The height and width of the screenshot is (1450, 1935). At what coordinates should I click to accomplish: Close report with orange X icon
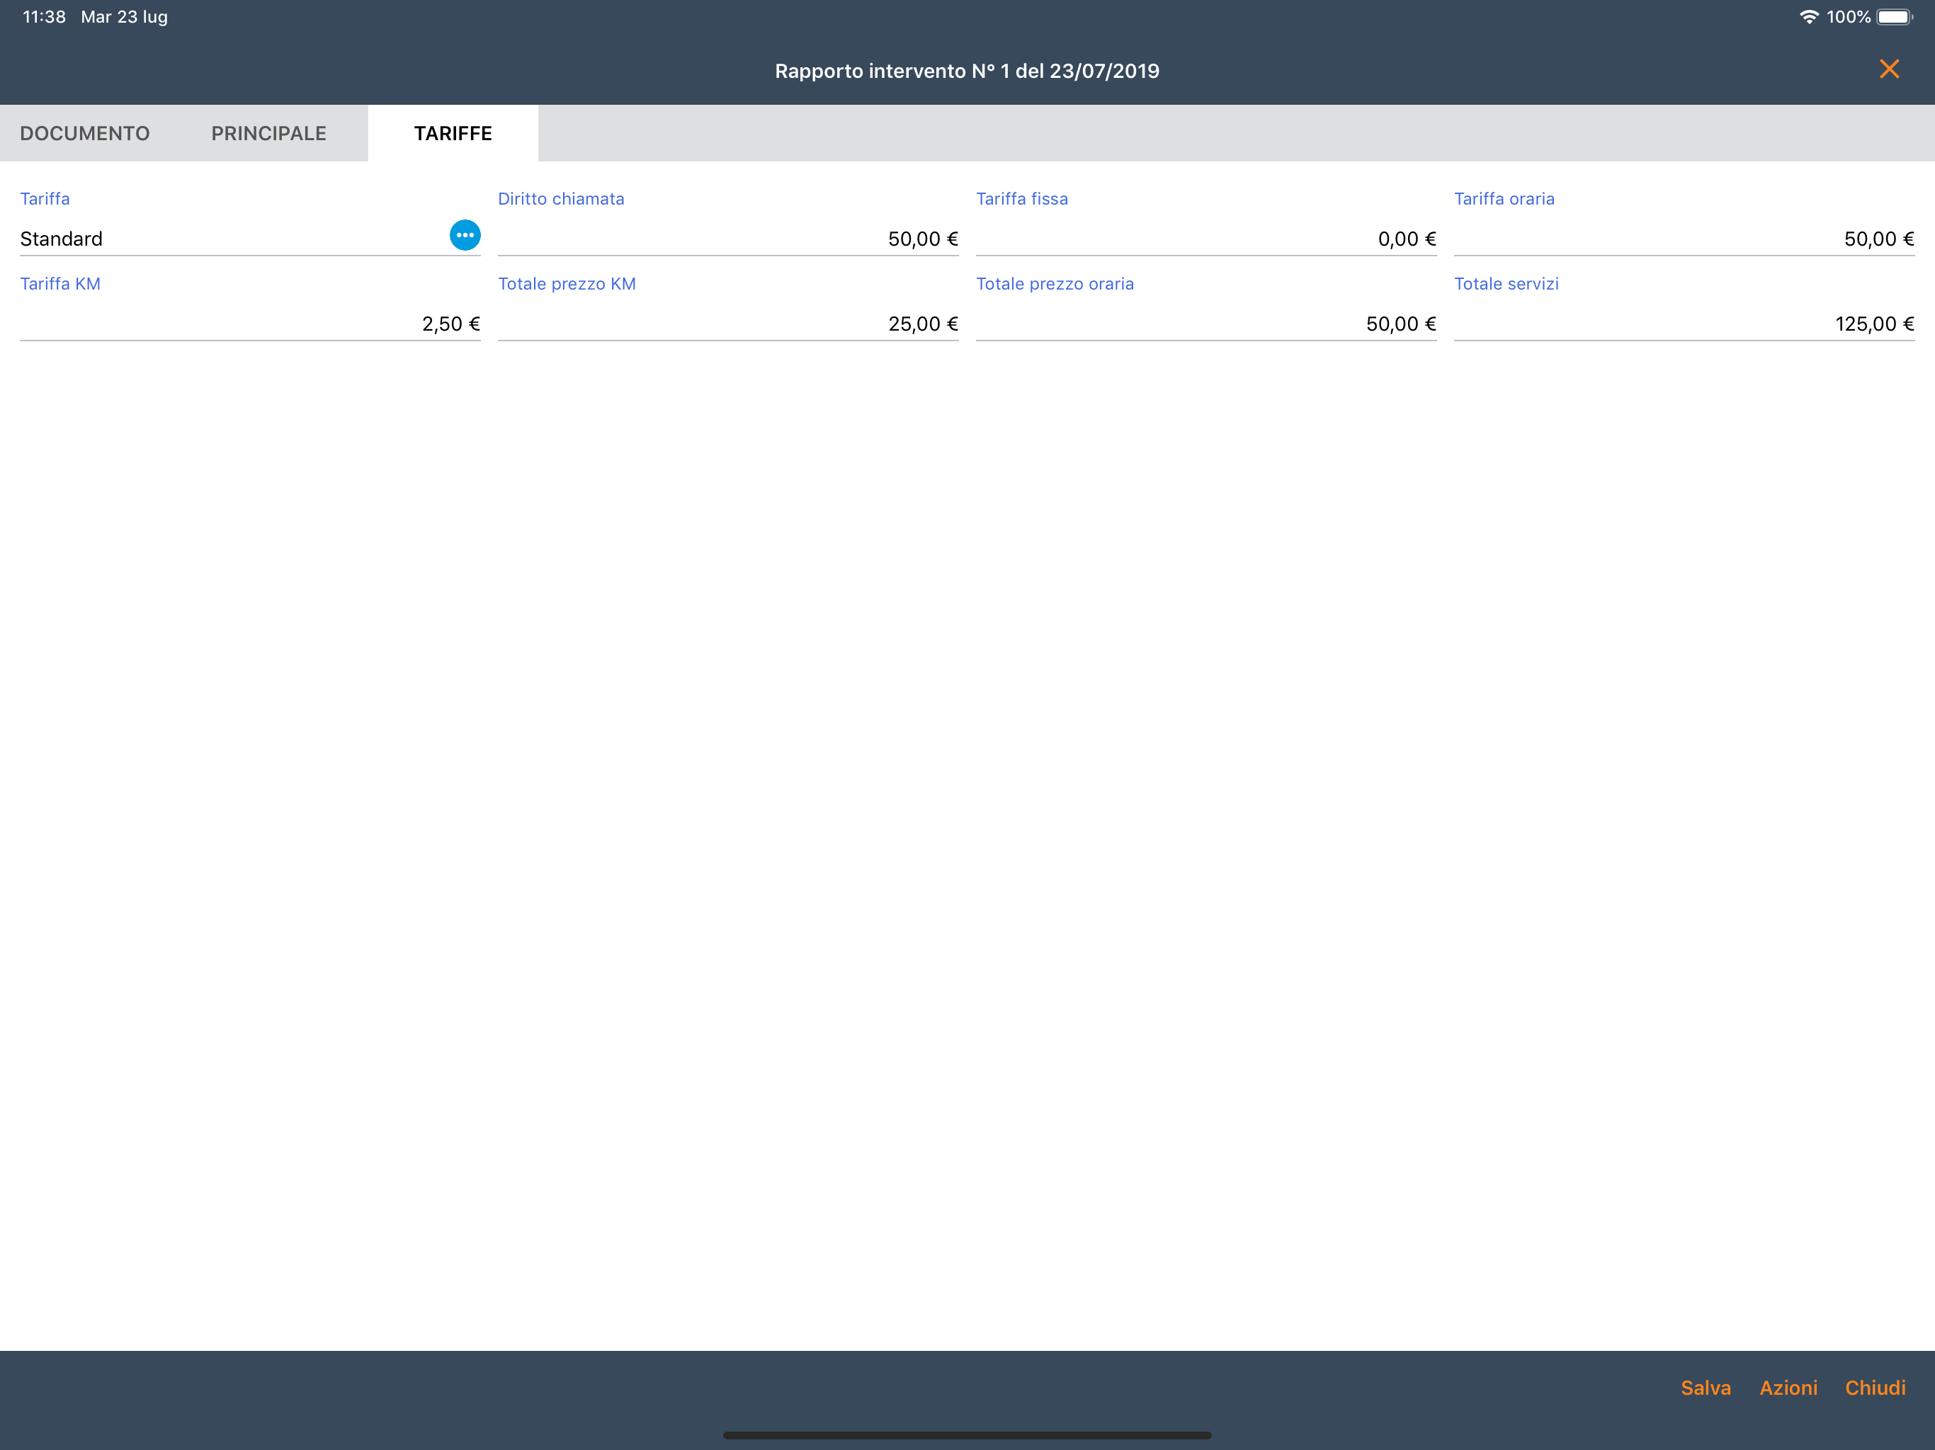coord(1889,69)
